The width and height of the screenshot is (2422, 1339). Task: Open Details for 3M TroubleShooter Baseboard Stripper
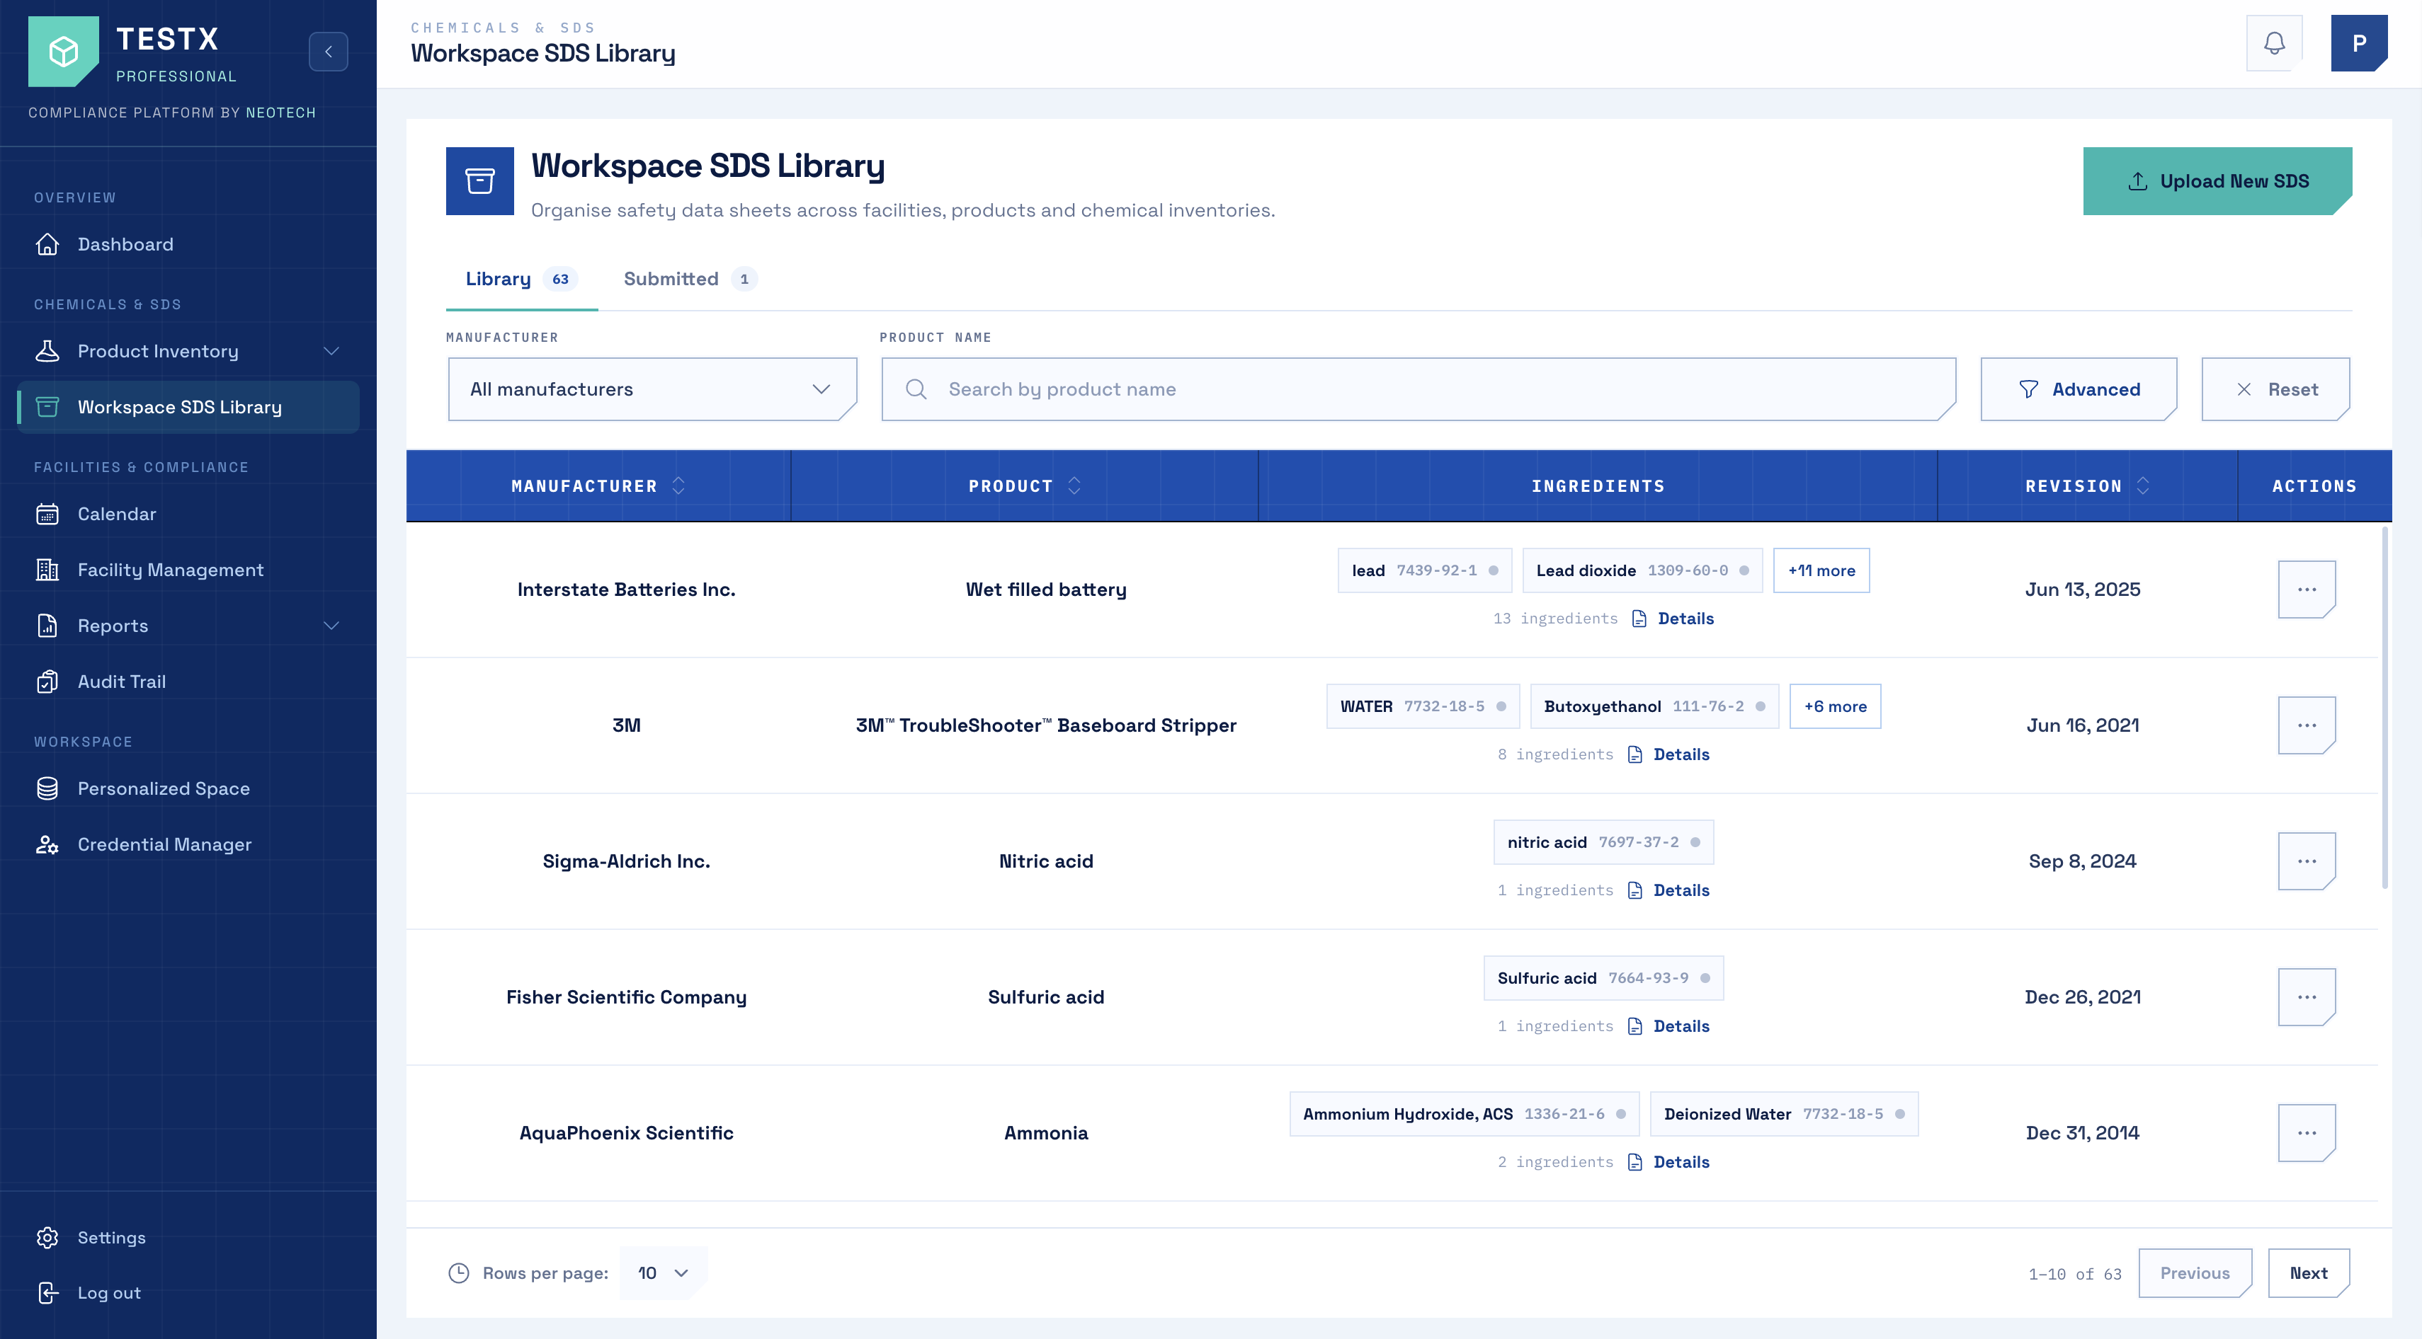[x=1669, y=754]
